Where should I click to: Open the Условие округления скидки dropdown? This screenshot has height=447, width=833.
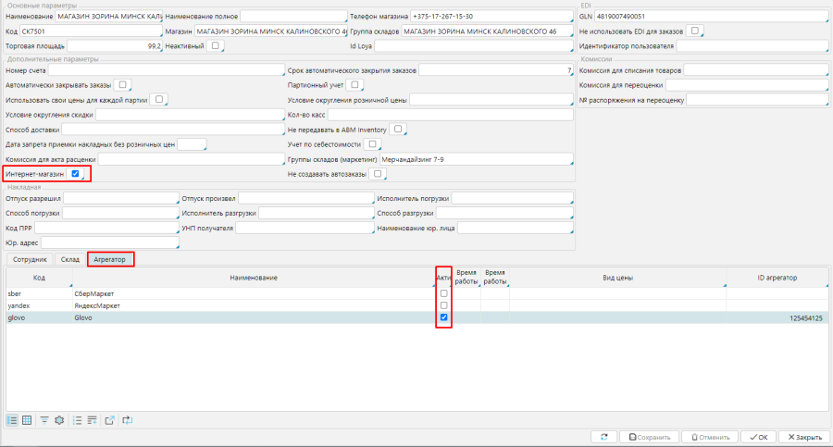pos(190,115)
